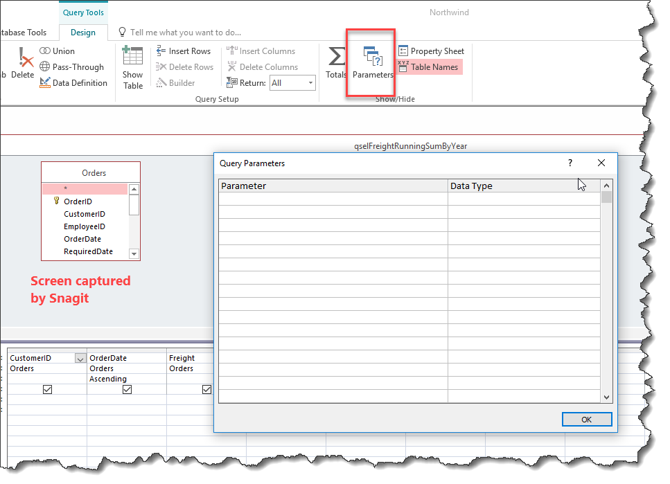Open the Database Tools ribbon tab

24,33
